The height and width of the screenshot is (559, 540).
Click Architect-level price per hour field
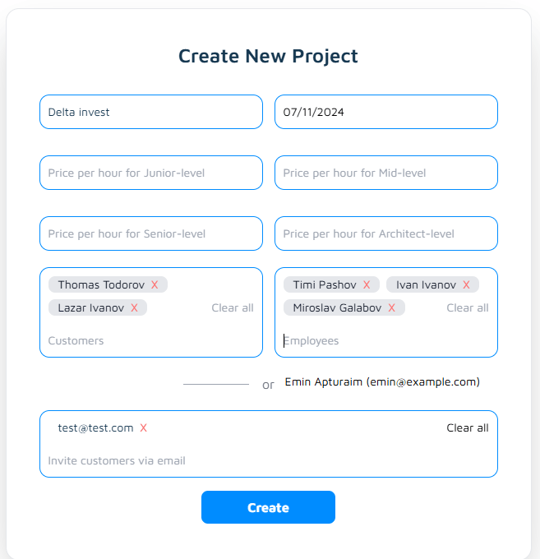click(386, 233)
